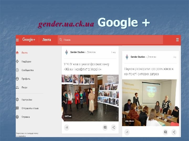The width and height of the screenshot is (189, 141).
Task: Click the 4 д timestamp
Action: point(175,57)
